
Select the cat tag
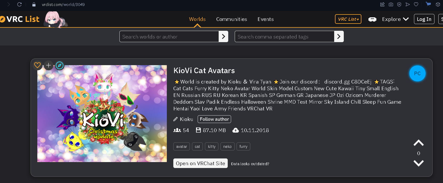(197, 146)
